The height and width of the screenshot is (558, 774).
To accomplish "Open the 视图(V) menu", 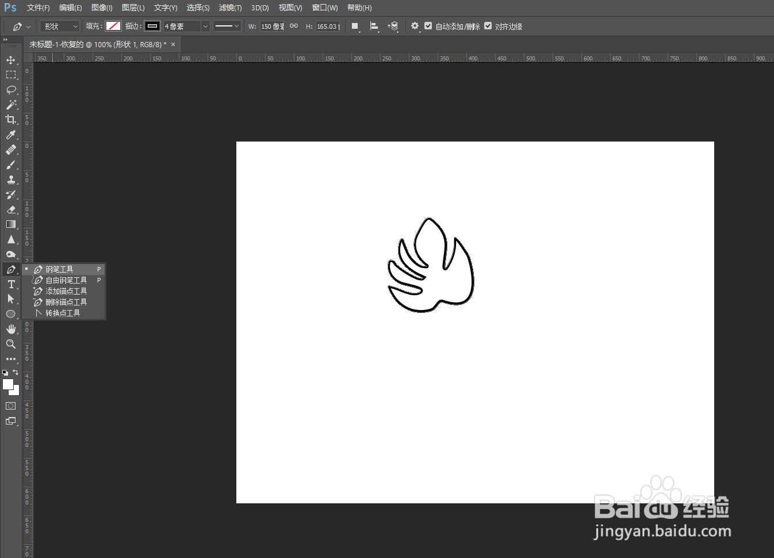I will click(290, 7).
